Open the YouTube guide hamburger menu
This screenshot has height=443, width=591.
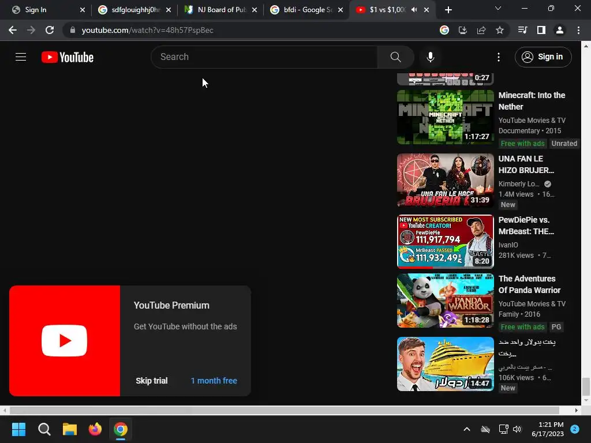[21, 57]
